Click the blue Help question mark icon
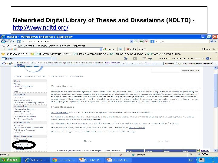The height and width of the screenshot is (163, 218). [x=208, y=58]
